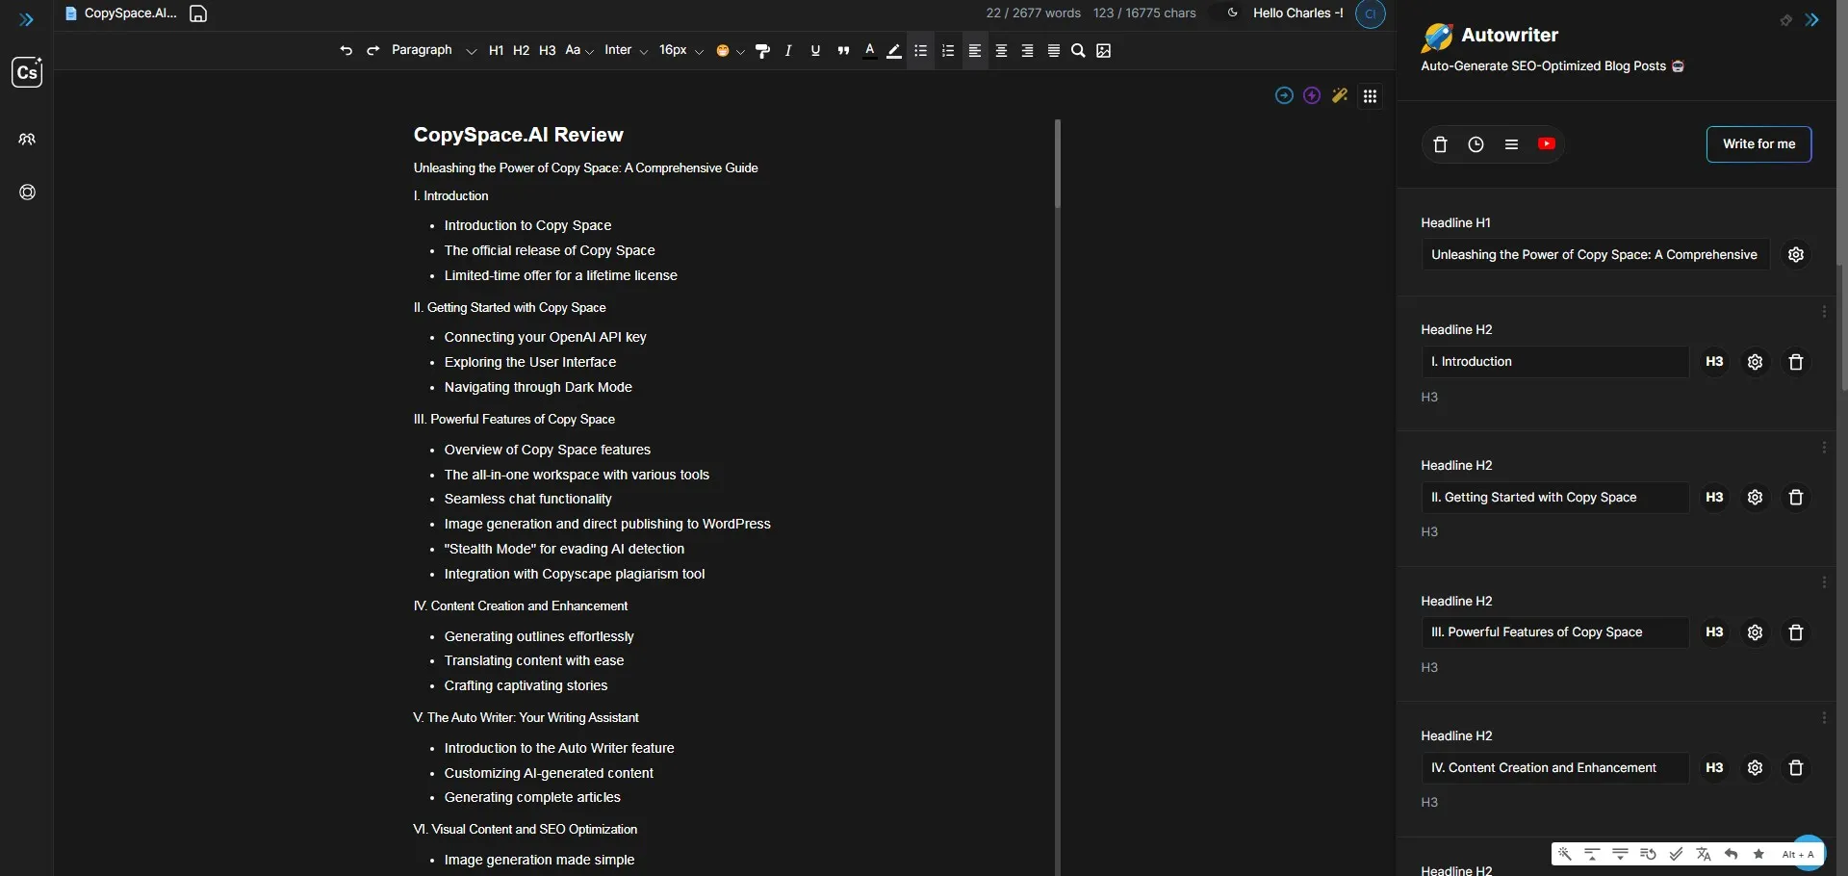Open the highlight color picker
Screen dimensions: 1848x876
pos(894,51)
